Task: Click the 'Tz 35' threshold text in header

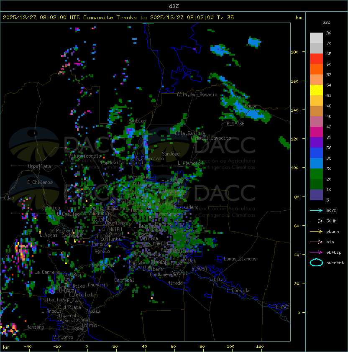Action: click(225, 17)
